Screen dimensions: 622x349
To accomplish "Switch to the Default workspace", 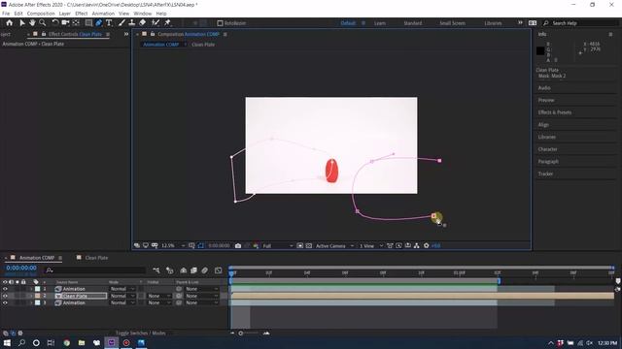I will 348,23.
